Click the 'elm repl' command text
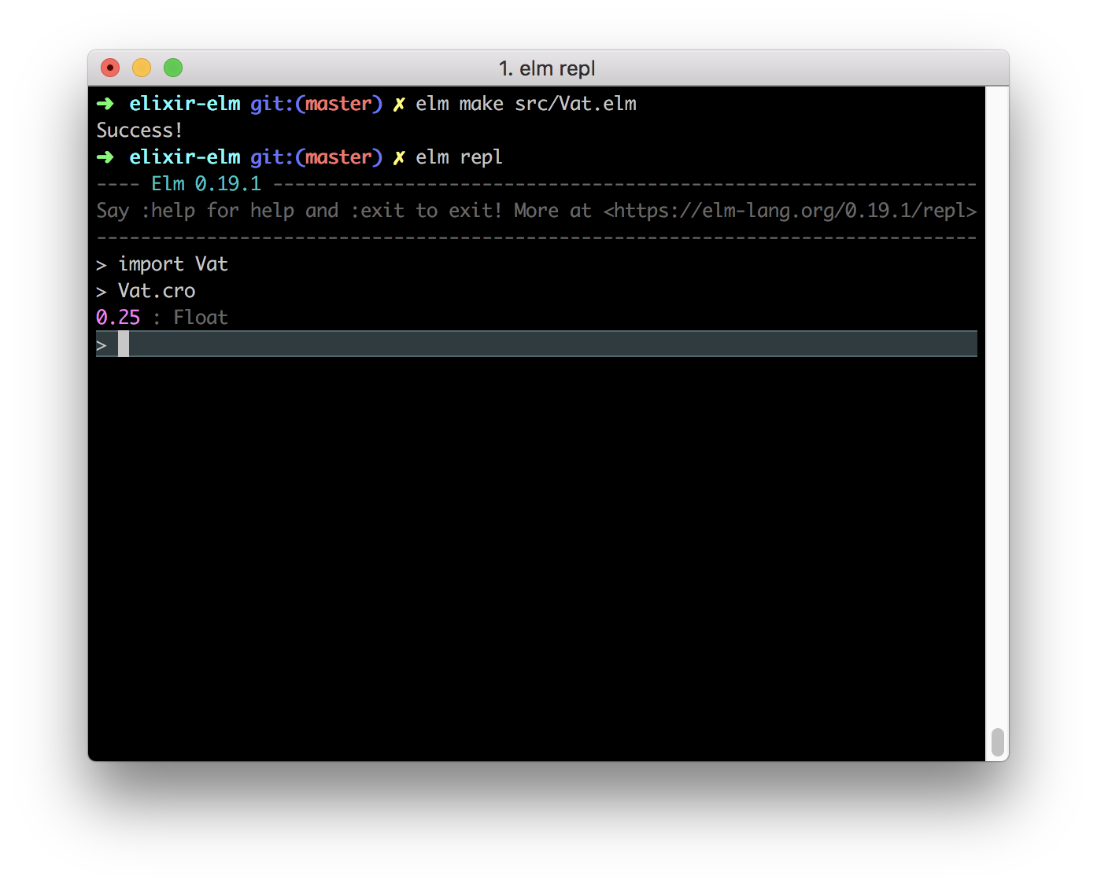Image resolution: width=1097 pixels, height=887 pixels. [x=459, y=157]
